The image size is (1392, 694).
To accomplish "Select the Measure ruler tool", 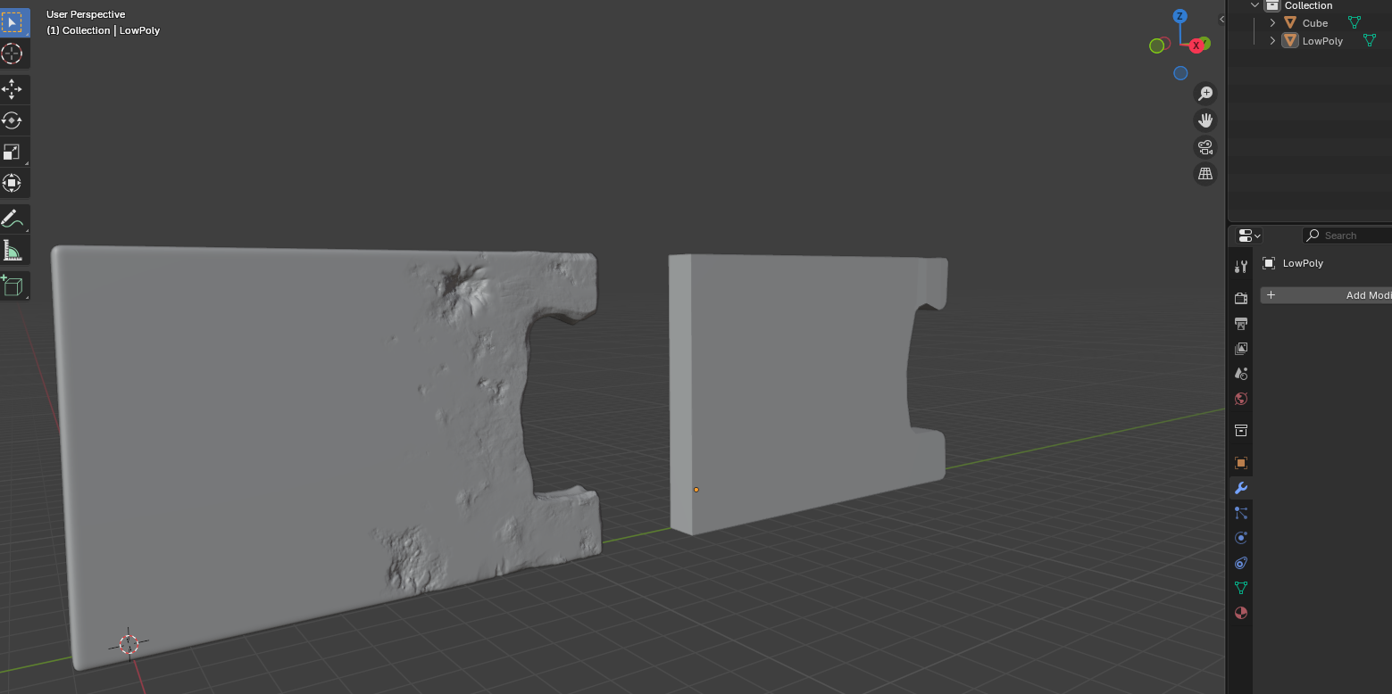I will (13, 251).
